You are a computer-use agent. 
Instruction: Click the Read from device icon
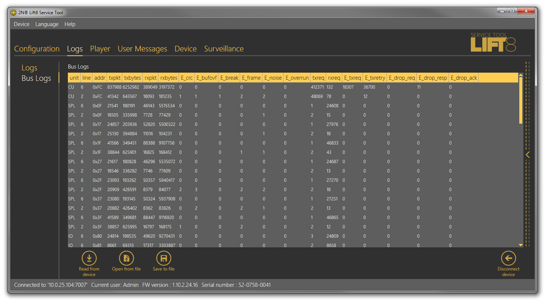point(89,258)
